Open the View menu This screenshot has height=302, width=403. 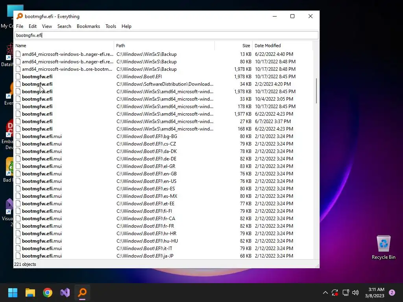tap(47, 26)
